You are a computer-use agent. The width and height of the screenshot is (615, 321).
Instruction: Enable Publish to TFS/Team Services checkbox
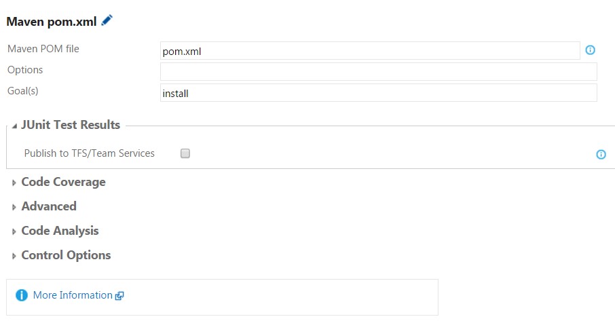point(185,153)
